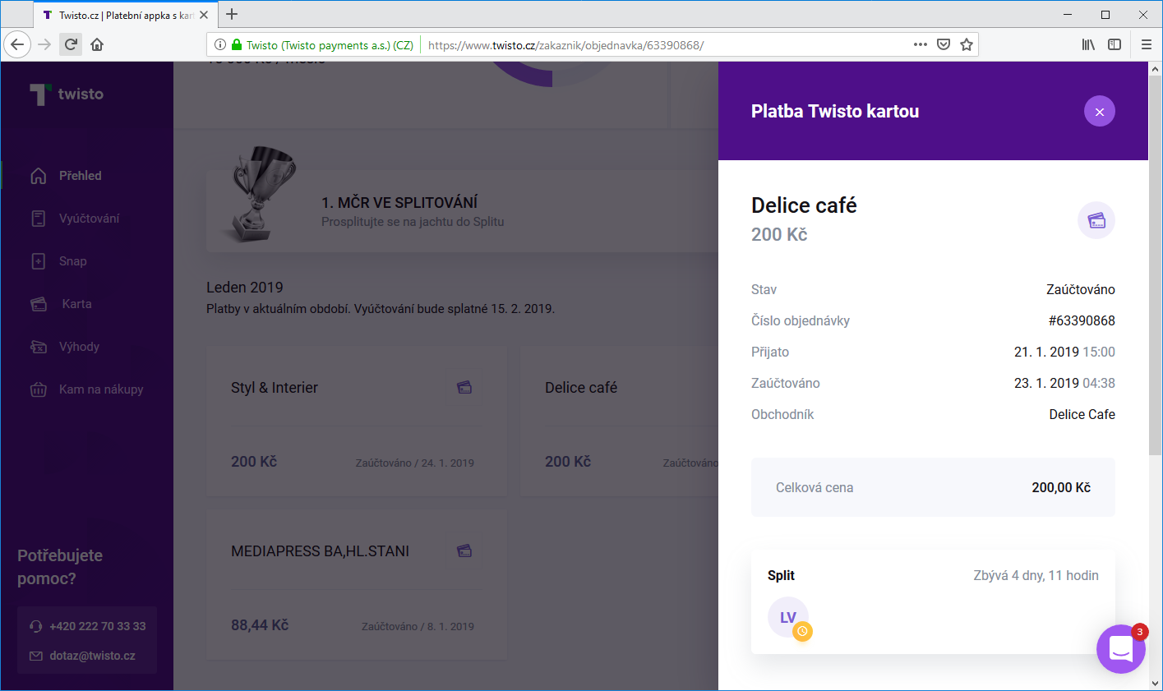Image resolution: width=1163 pixels, height=691 pixels.
Task: Reload the page with the refresh button
Action: 71,44
